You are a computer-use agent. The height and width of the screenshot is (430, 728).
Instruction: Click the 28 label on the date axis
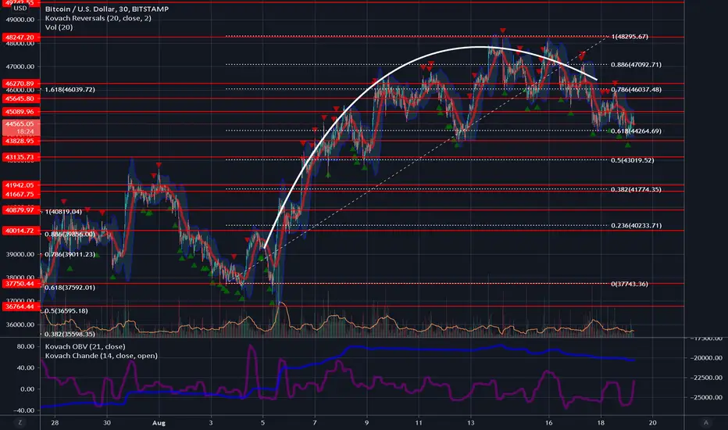[x=55, y=422]
